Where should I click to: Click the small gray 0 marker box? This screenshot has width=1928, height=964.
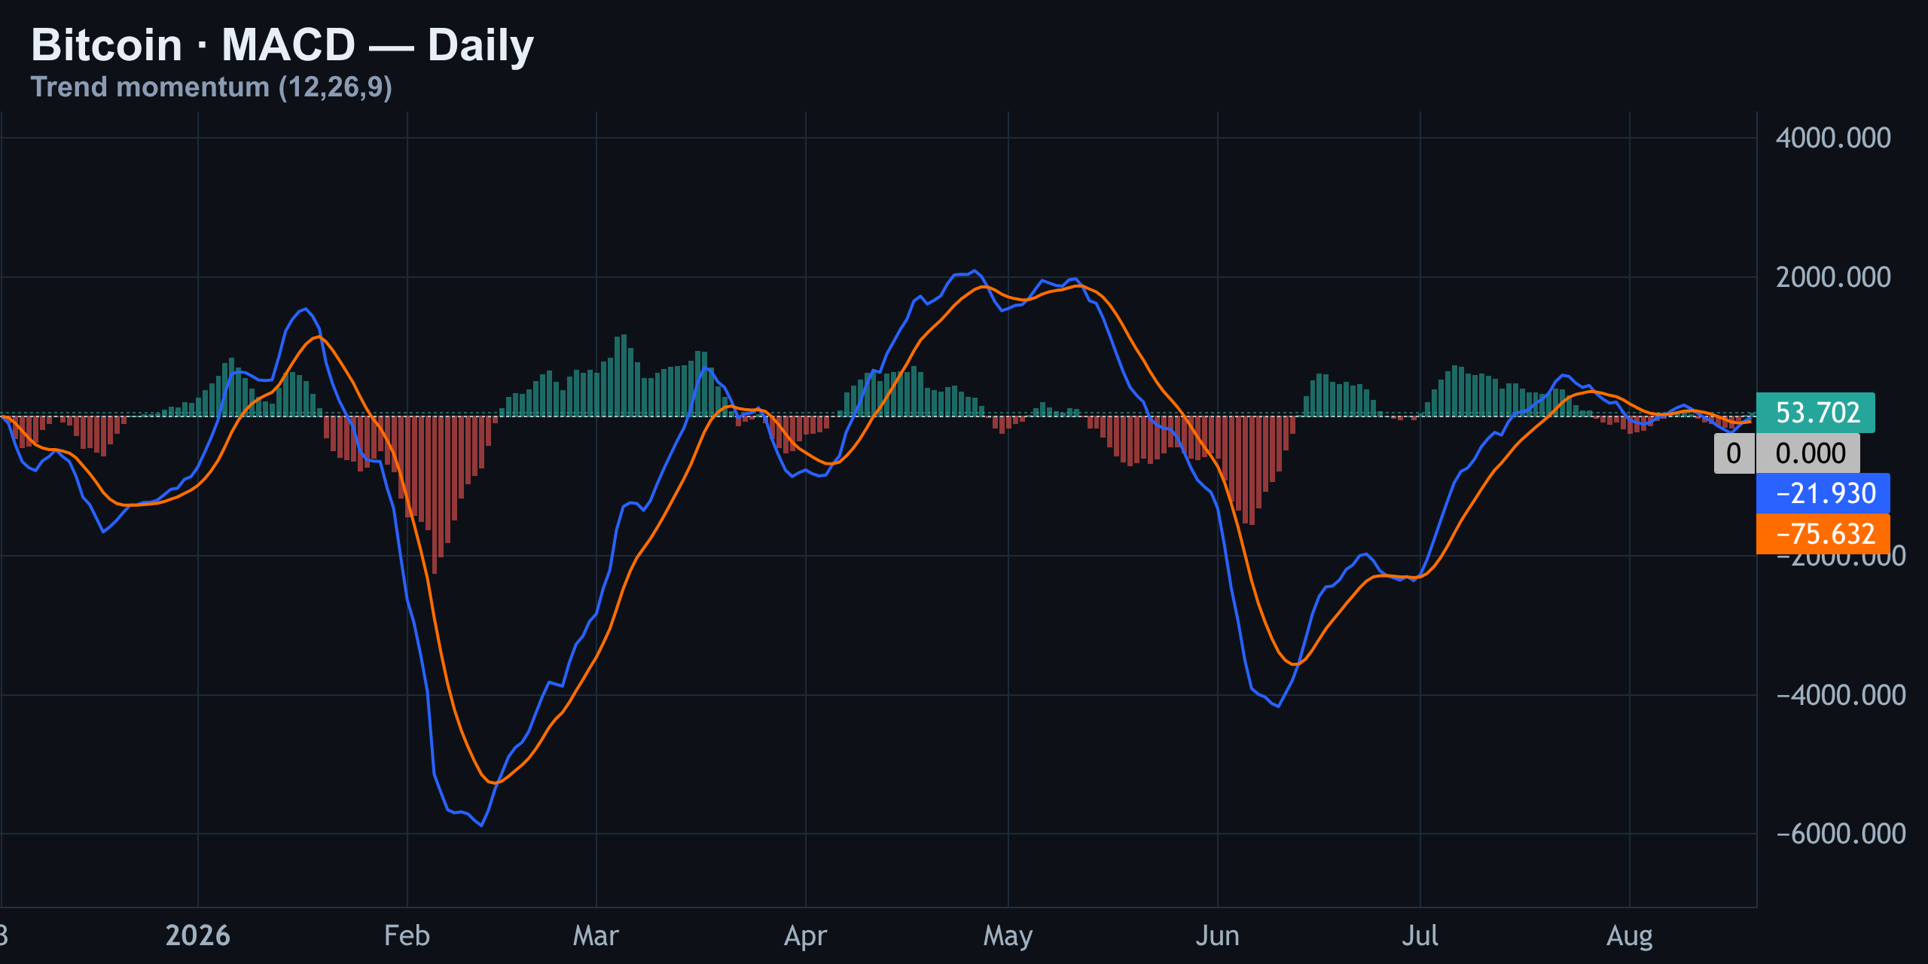click(1734, 453)
